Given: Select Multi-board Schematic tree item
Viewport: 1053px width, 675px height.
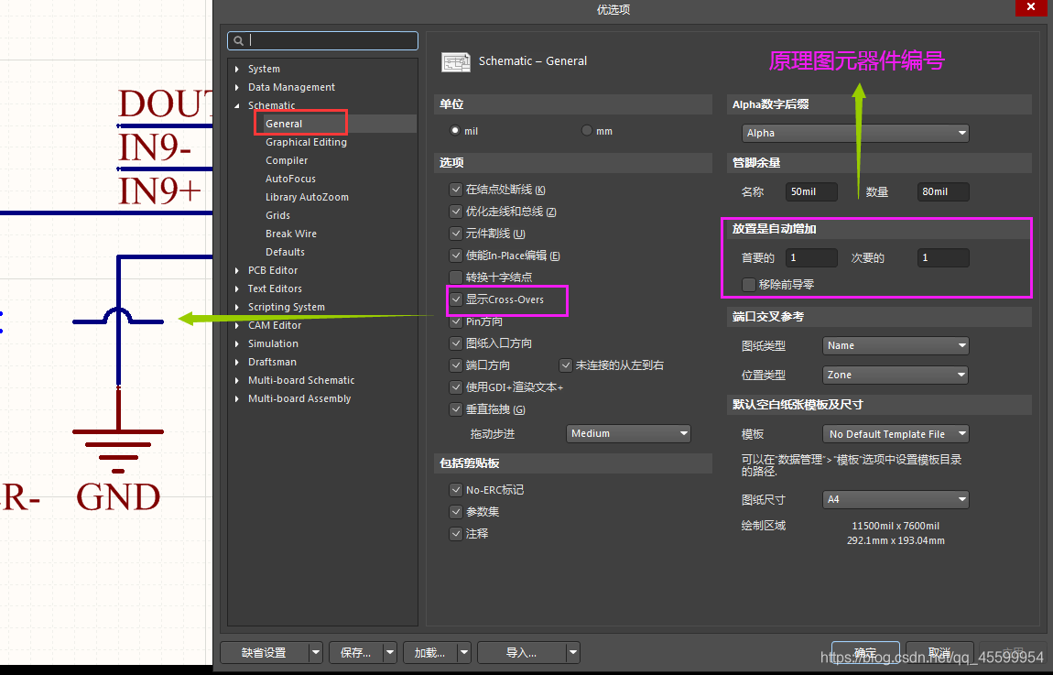Looking at the screenshot, I should [x=301, y=380].
